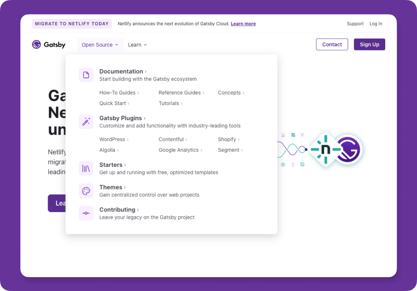Choose the Algolia plugin link
Image resolution: width=417 pixels, height=291 pixels.
coord(109,150)
